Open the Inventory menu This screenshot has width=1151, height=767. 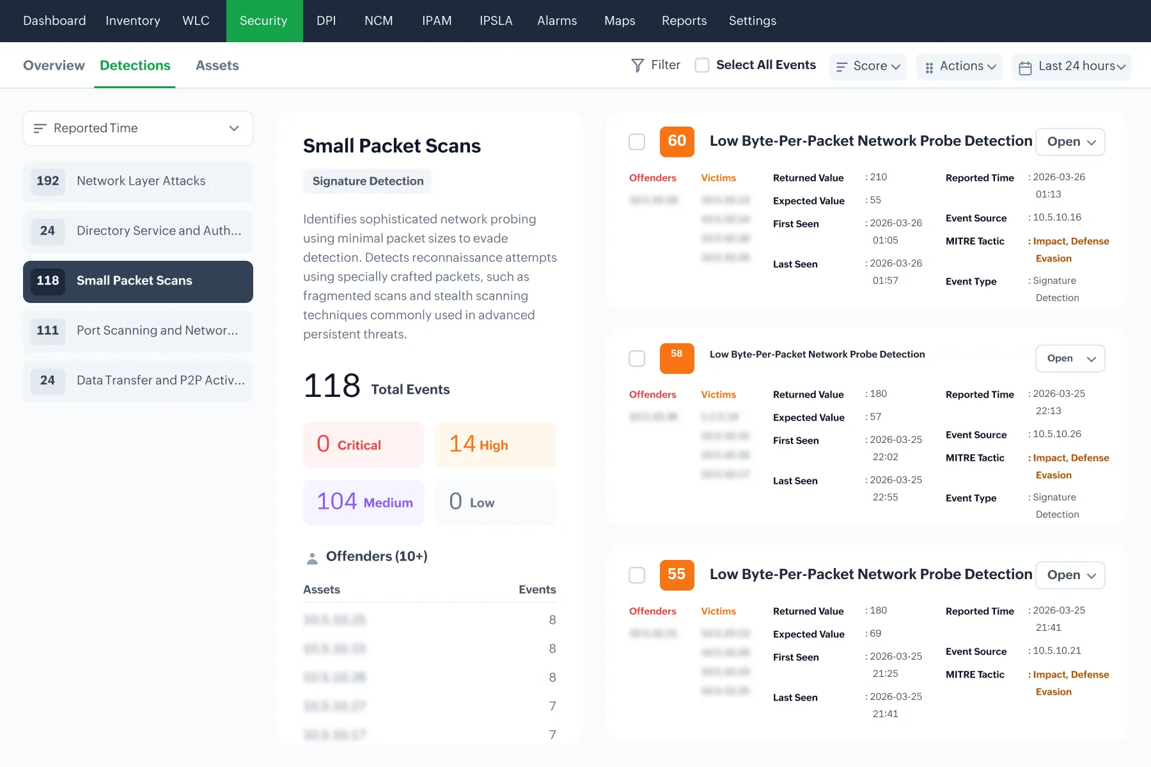click(x=133, y=21)
